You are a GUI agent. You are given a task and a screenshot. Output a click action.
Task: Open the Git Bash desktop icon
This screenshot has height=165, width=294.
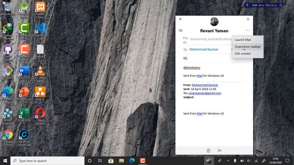coord(8,72)
